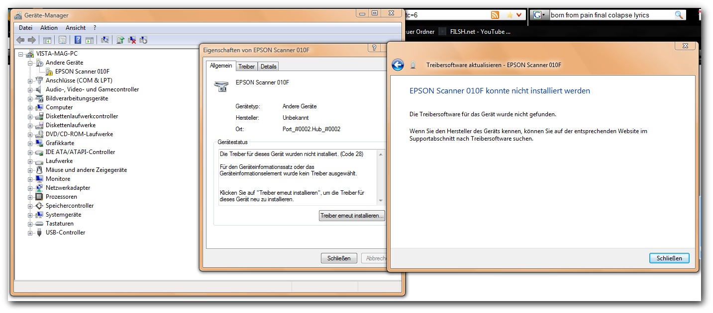Image resolution: width=713 pixels, height=313 pixels.
Task: Click the EPSON Scanner 010F warning icon in tree
Action: pos(49,72)
